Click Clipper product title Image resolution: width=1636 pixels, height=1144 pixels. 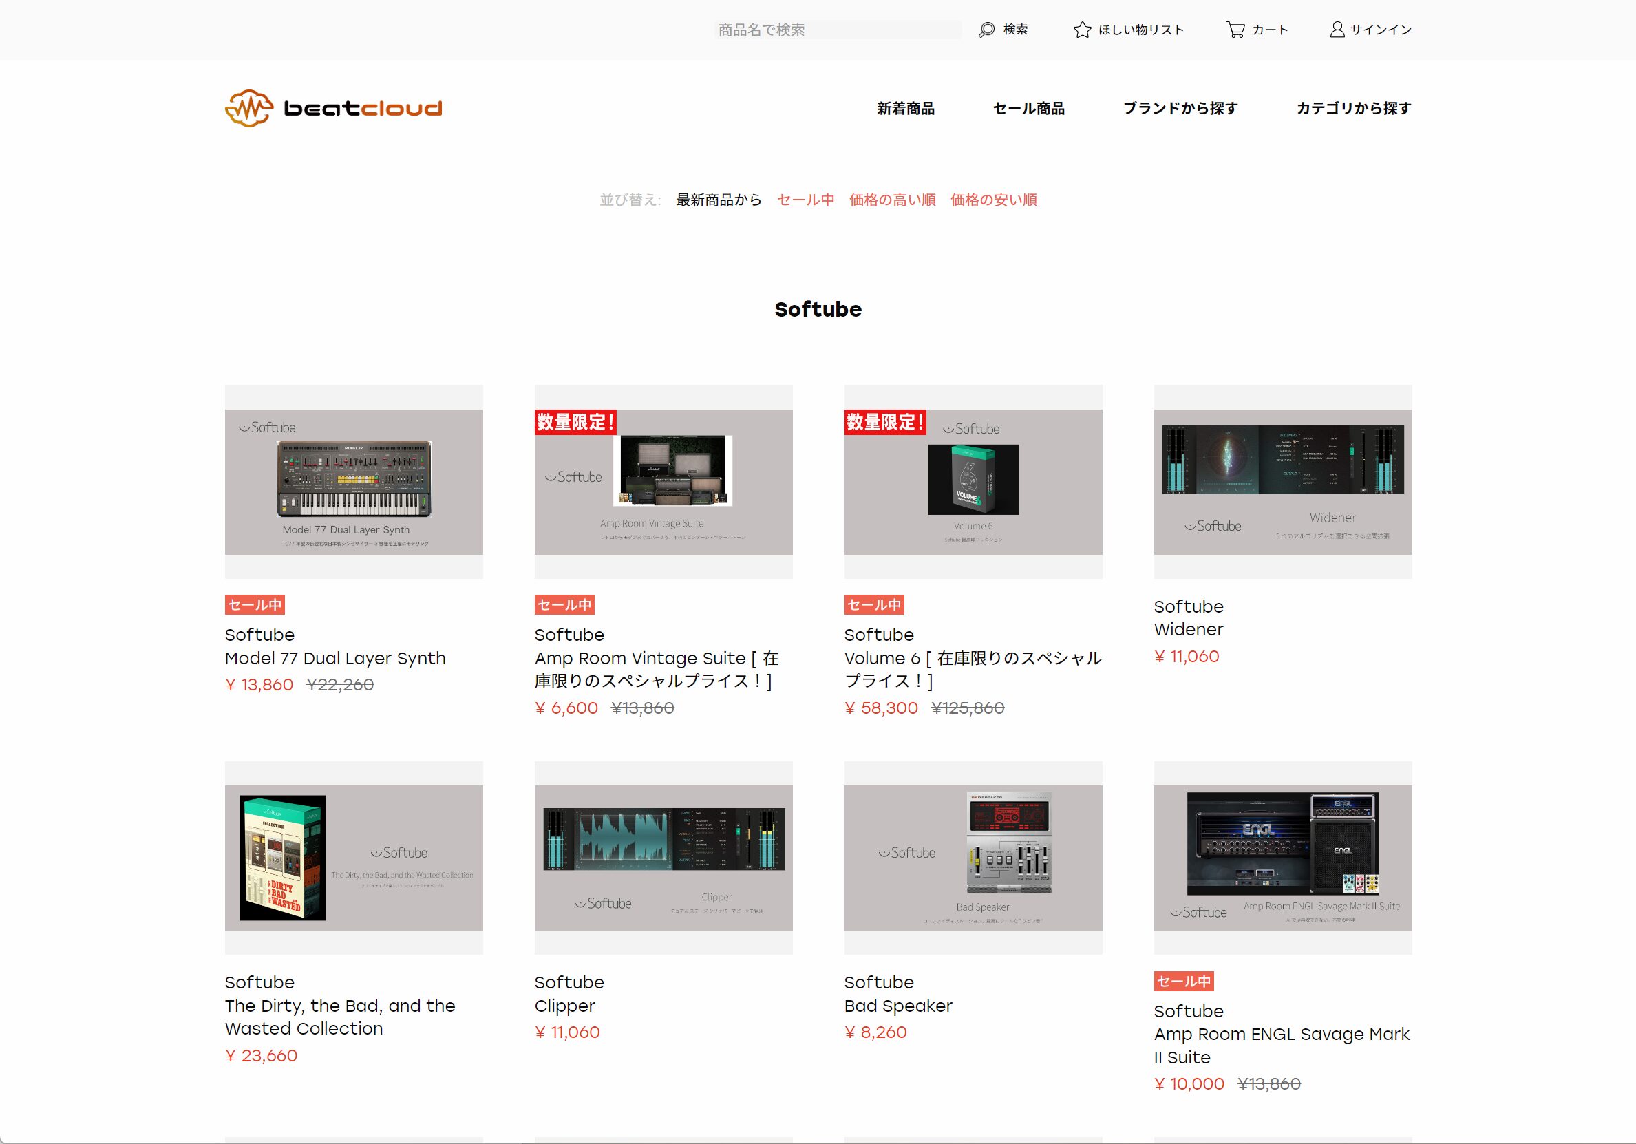pyautogui.click(x=564, y=1006)
